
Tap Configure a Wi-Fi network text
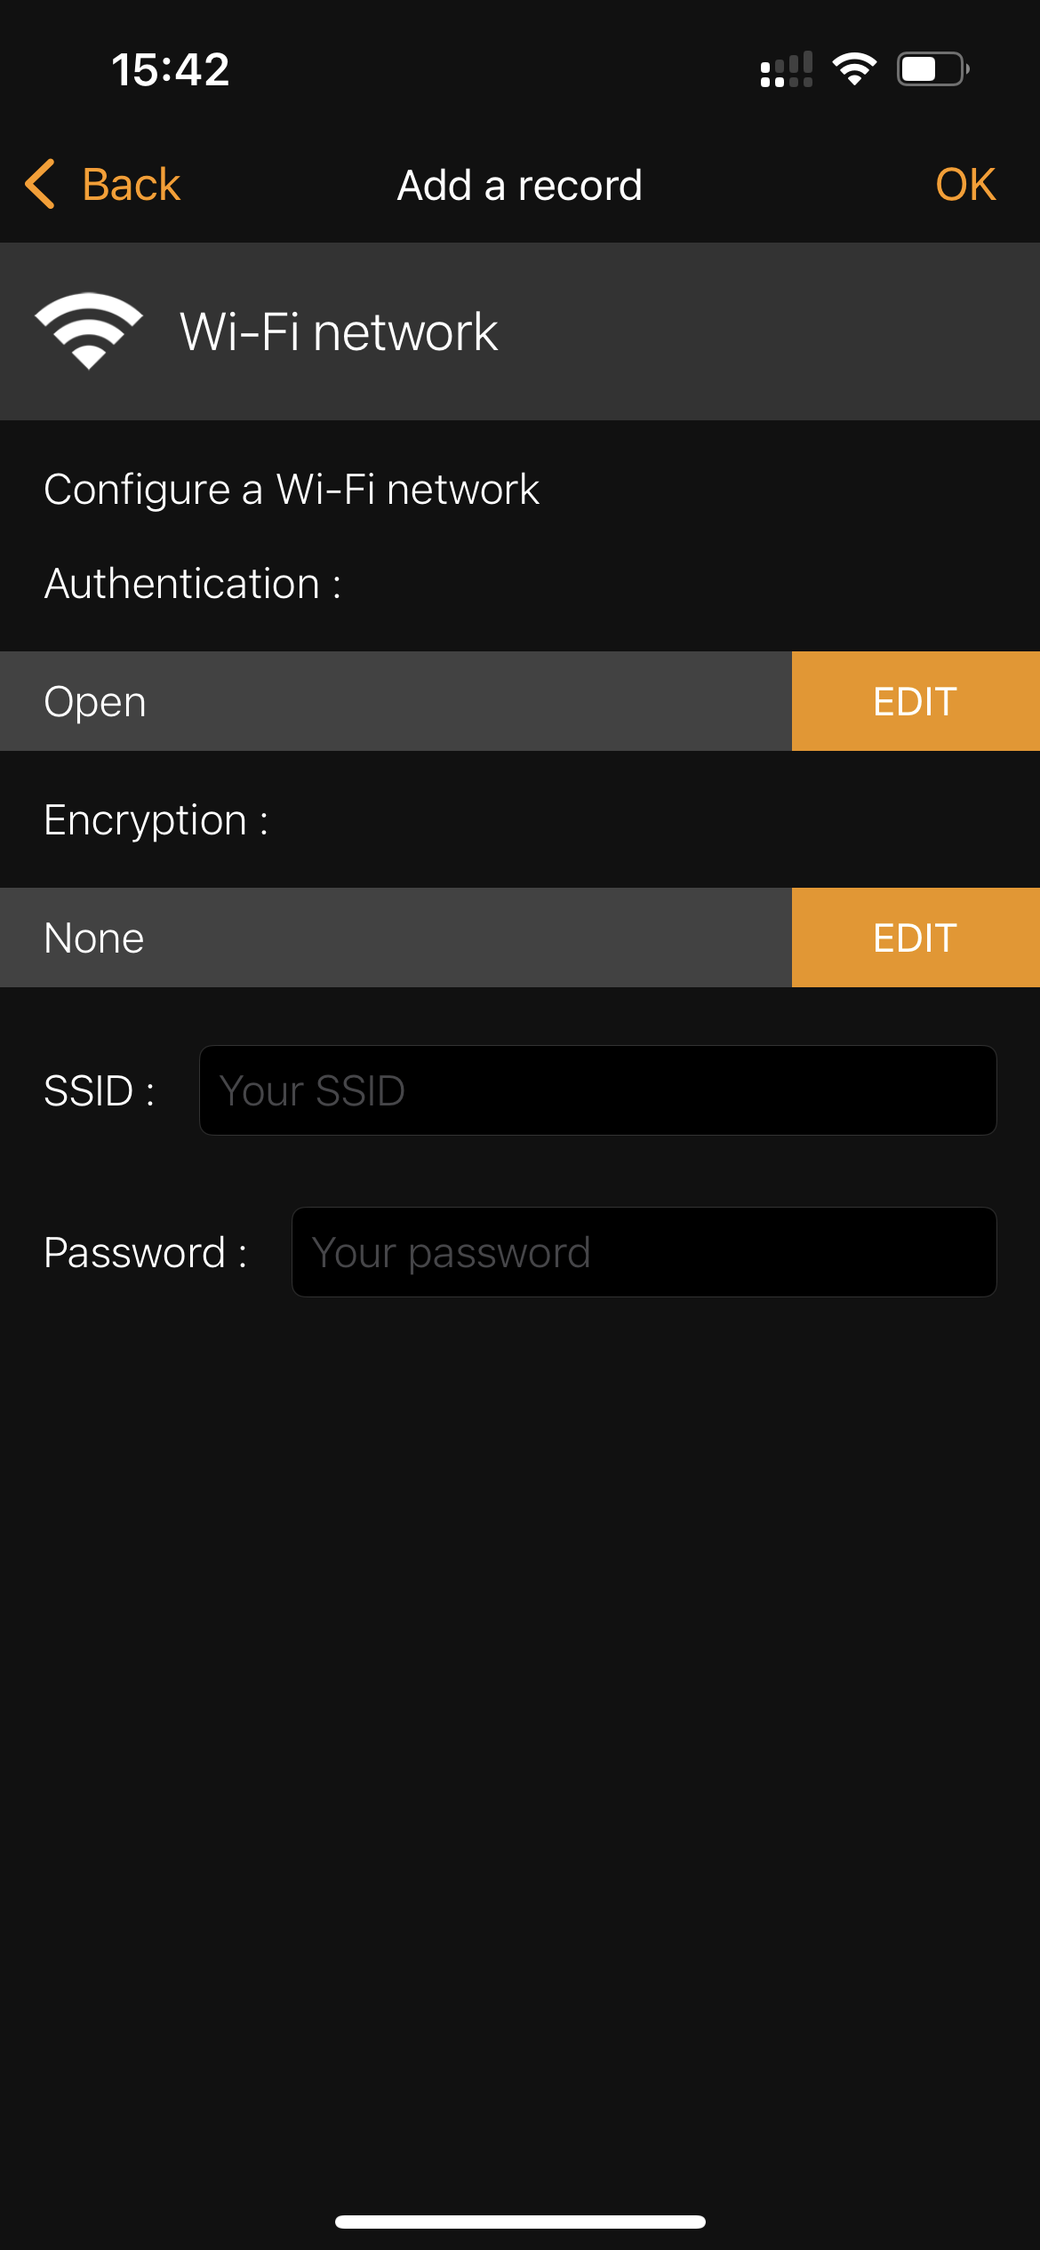(292, 490)
